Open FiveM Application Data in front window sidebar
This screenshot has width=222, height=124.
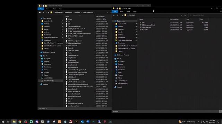tap(125, 40)
